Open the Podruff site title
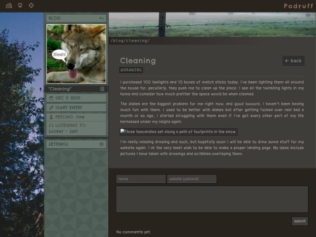 coord(298,6)
